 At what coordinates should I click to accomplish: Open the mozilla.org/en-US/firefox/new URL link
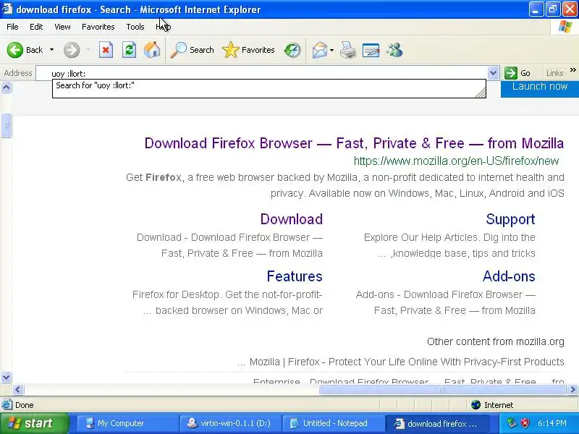457,161
